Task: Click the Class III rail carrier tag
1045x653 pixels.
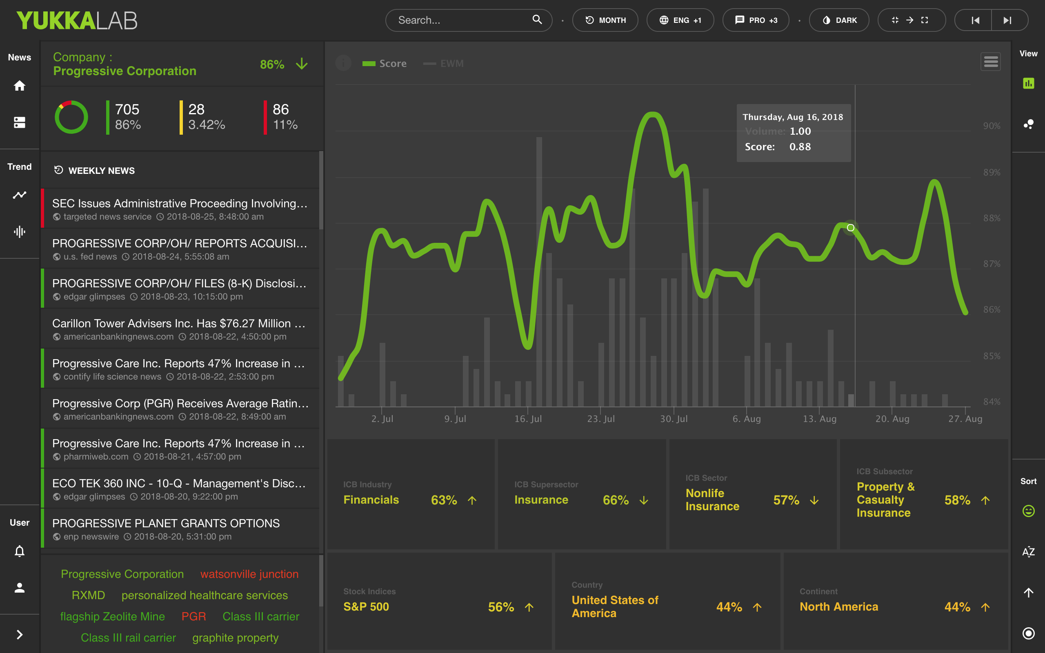Action: pos(128,638)
